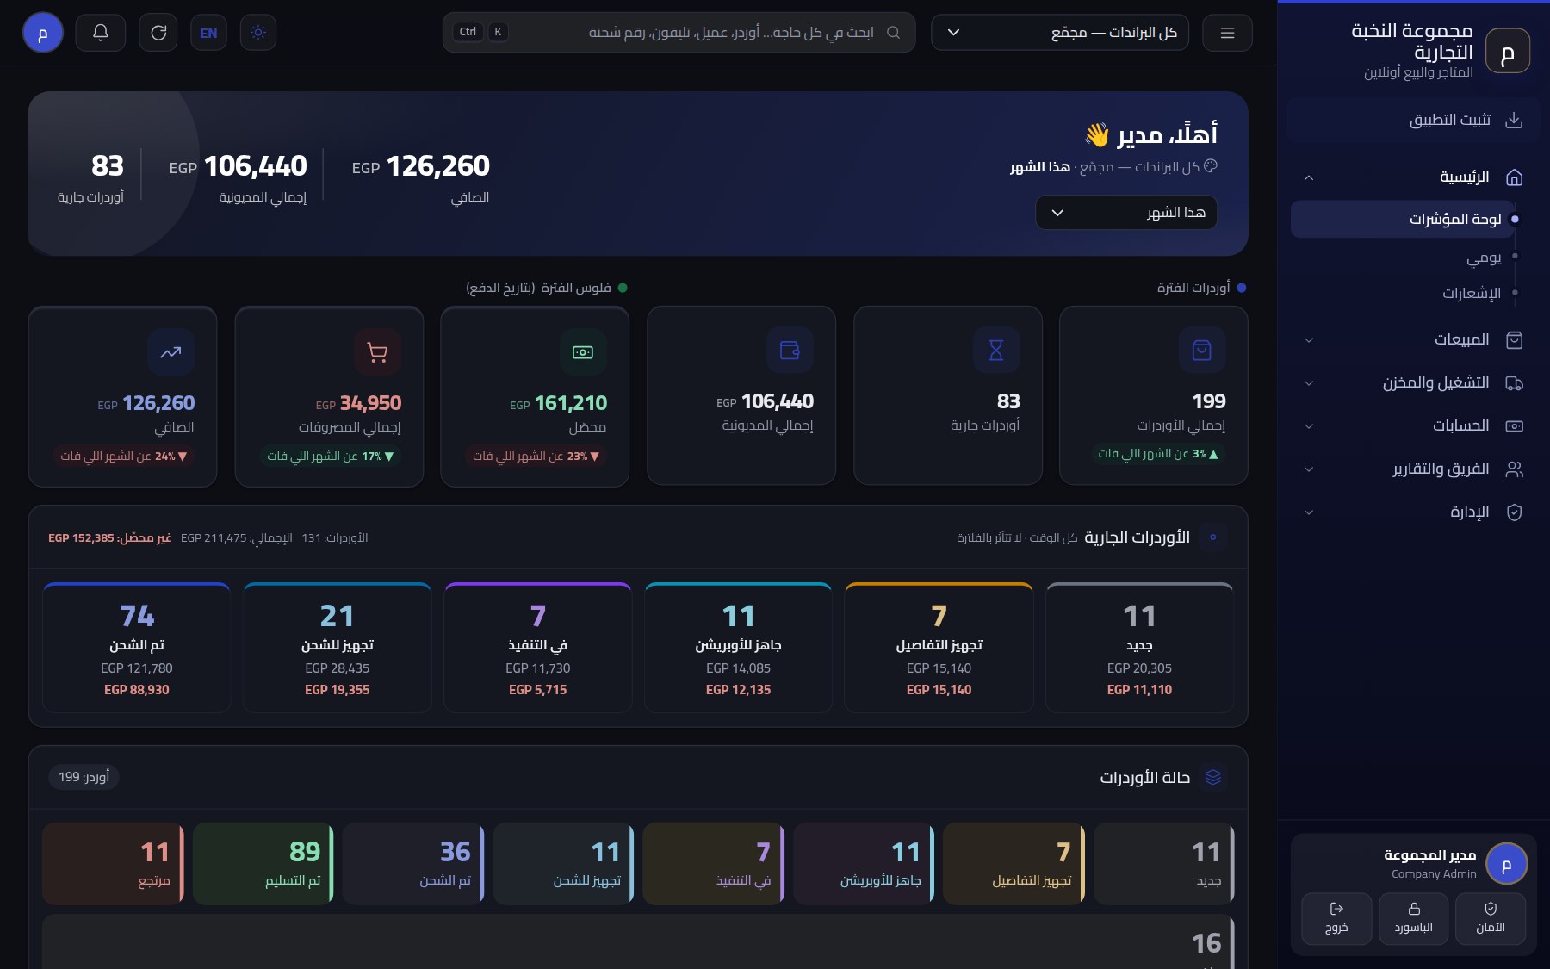This screenshot has width=1550, height=969.
Task: Click the wallet icon on إجمالي المديونية card
Action: 790,351
